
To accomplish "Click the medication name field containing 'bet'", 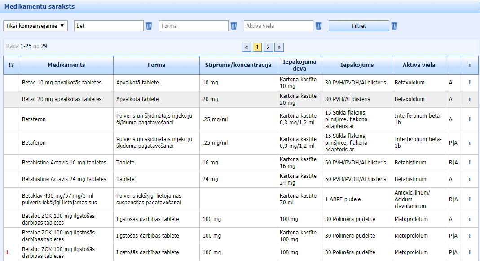I will pyautogui.click(x=109, y=26).
